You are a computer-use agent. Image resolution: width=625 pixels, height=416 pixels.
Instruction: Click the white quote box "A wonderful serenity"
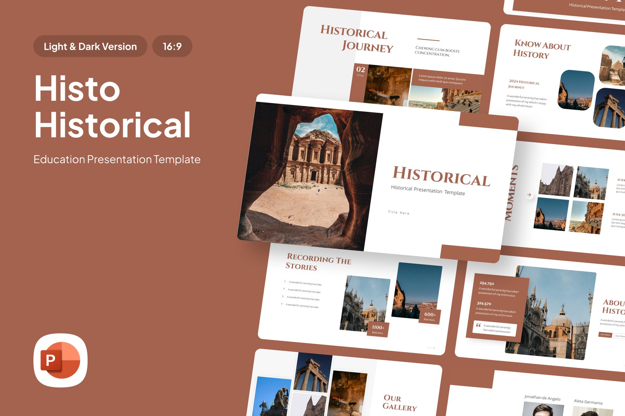pos(495,328)
